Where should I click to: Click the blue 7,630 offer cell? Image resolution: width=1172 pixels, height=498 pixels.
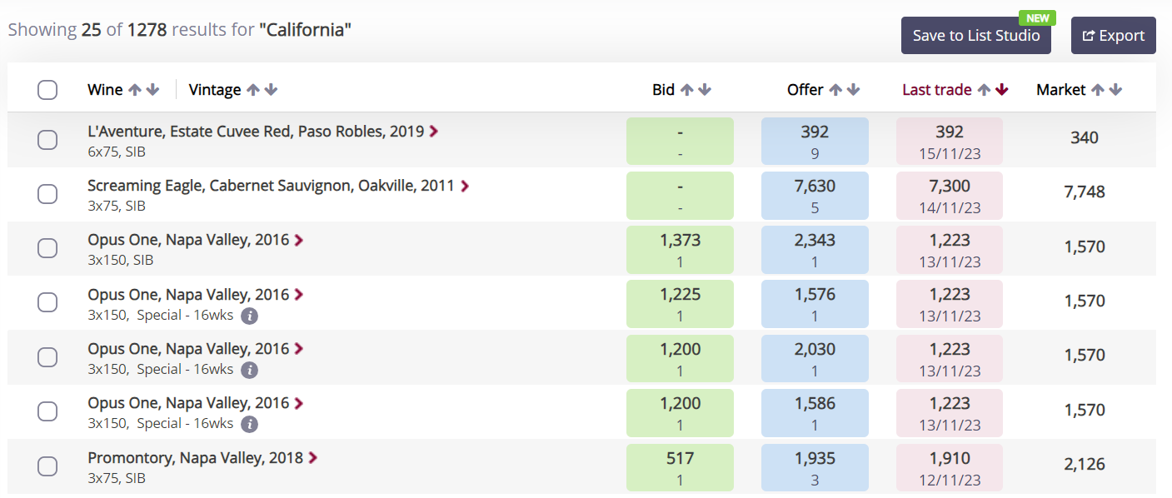tap(815, 196)
